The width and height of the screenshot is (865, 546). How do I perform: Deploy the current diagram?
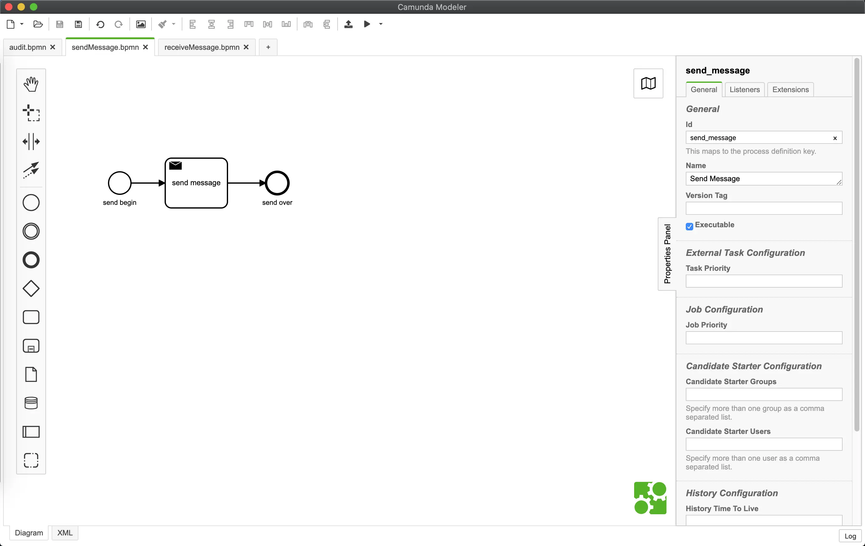click(348, 24)
